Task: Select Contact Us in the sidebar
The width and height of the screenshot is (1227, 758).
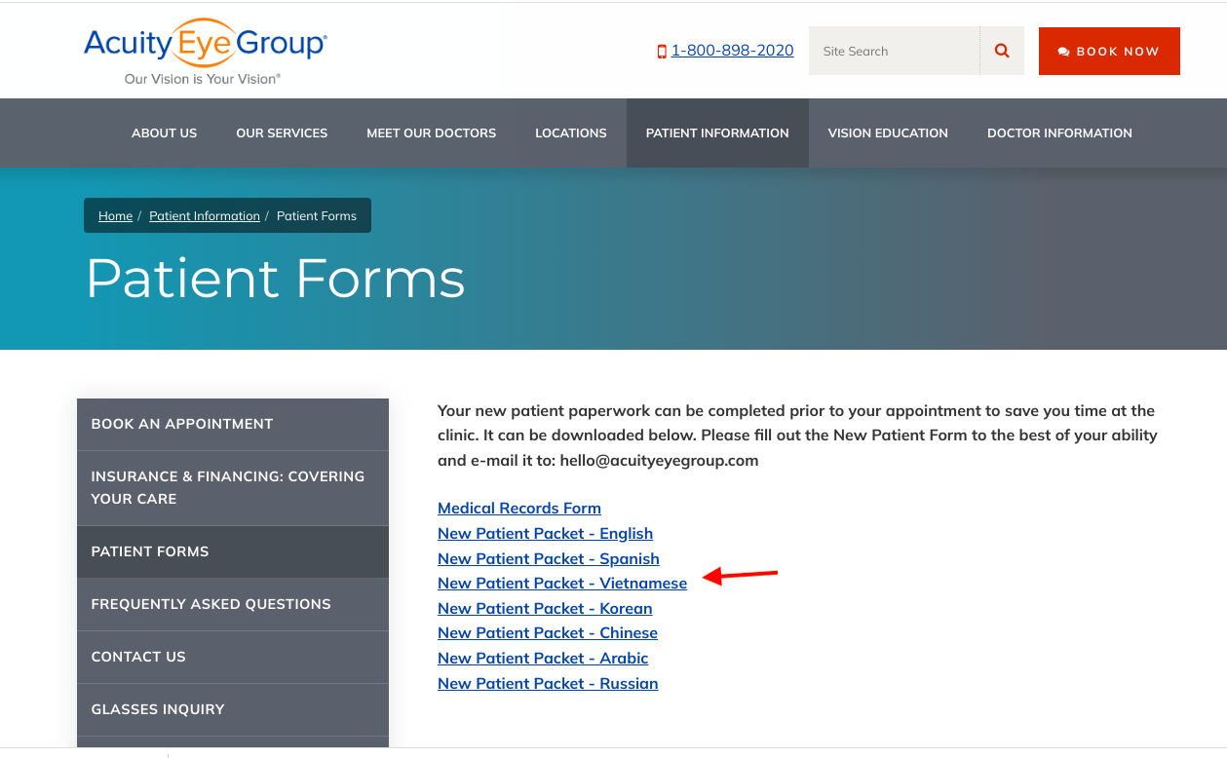Action: pyautogui.click(x=233, y=657)
